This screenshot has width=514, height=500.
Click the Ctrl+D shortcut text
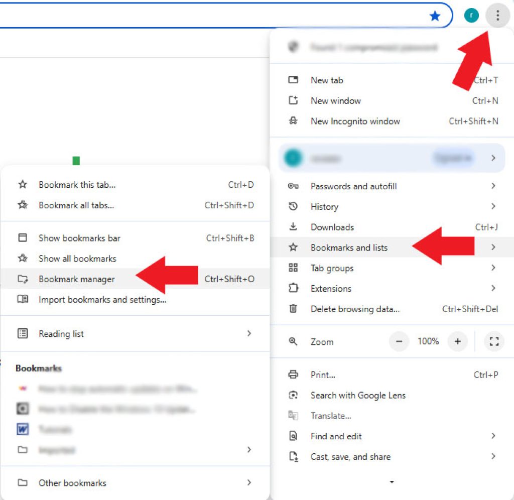241,185
